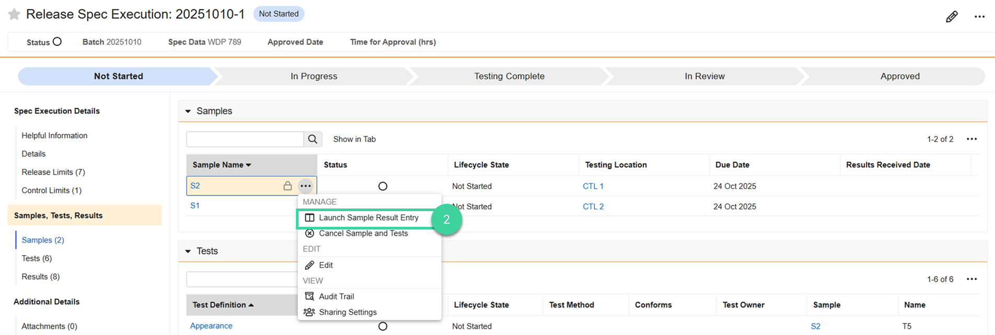This screenshot has width=995, height=335.
Task: Collapse the Tests section
Action: [188, 251]
